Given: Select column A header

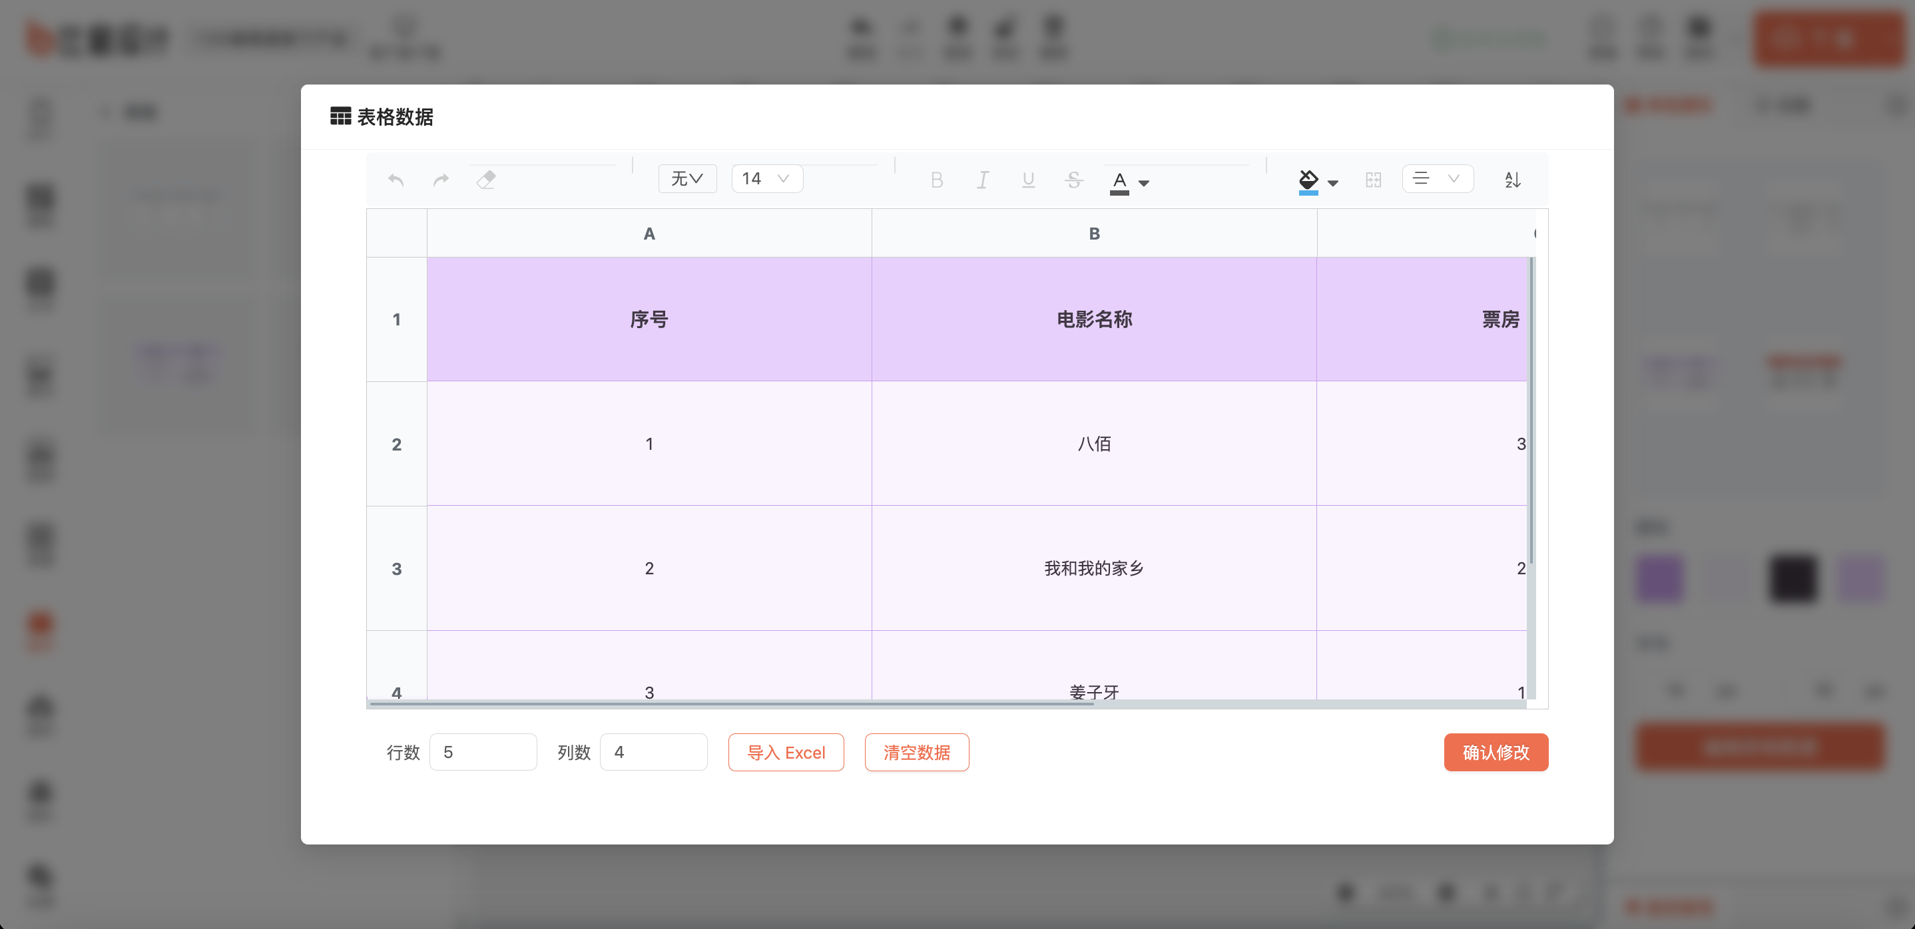Looking at the screenshot, I should [649, 234].
